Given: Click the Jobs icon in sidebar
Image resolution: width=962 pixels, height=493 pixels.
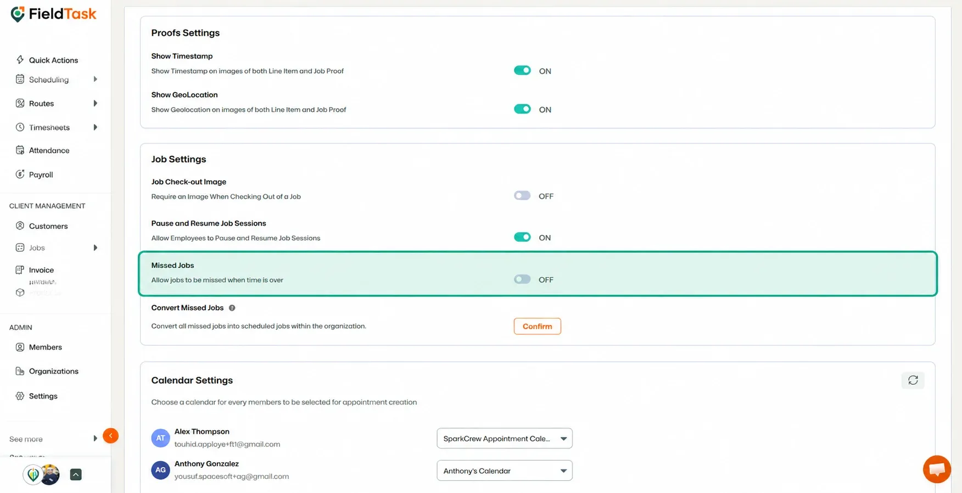Looking at the screenshot, I should (x=20, y=248).
